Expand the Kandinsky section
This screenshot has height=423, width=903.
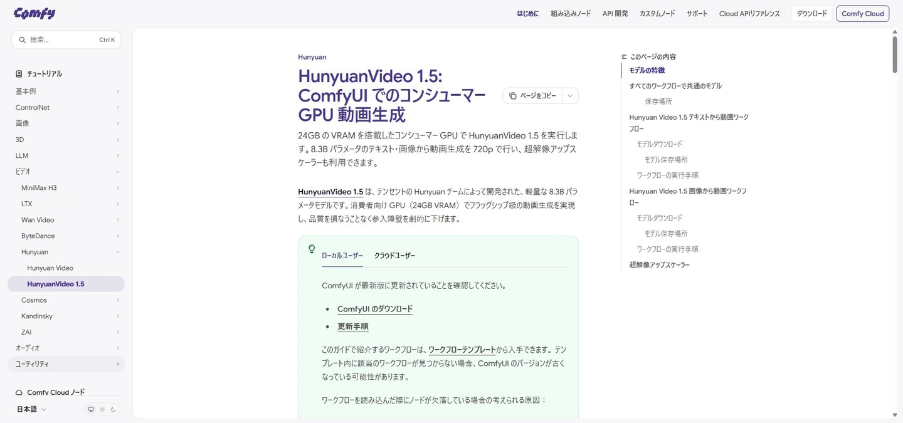pyautogui.click(x=66, y=316)
